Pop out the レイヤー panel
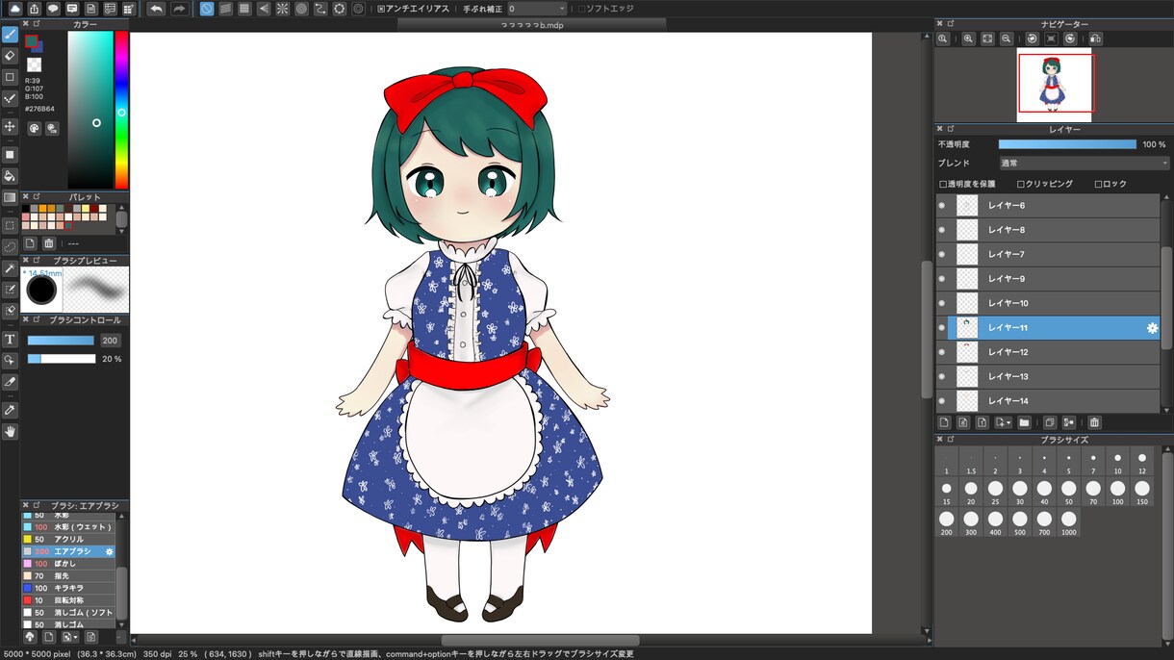The image size is (1174, 660). point(950,129)
